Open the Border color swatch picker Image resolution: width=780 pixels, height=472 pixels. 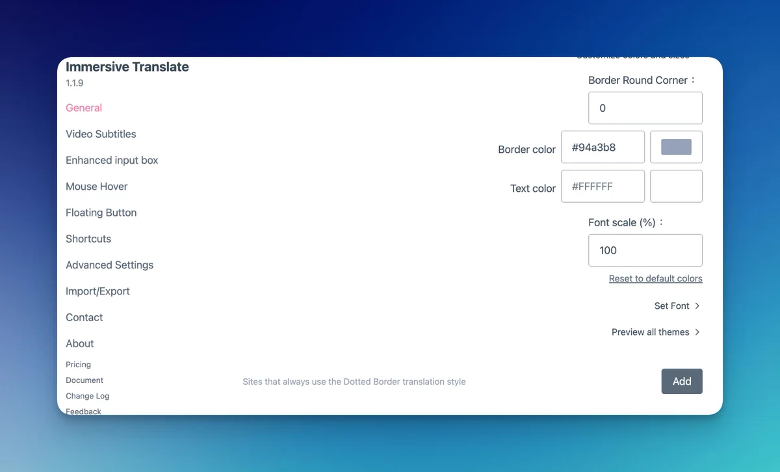point(676,147)
